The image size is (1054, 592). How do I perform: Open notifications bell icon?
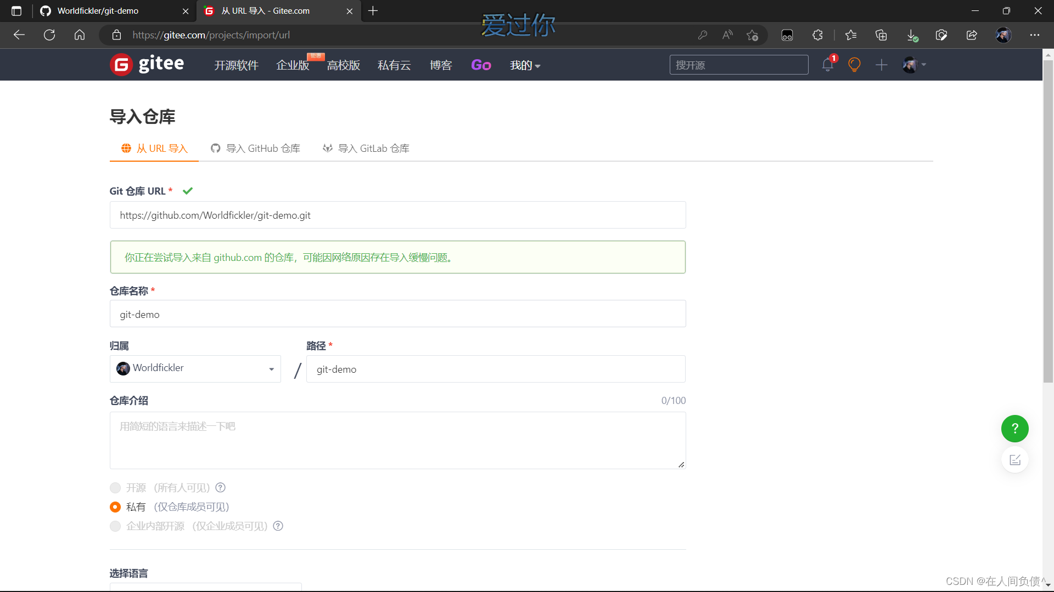tap(828, 65)
